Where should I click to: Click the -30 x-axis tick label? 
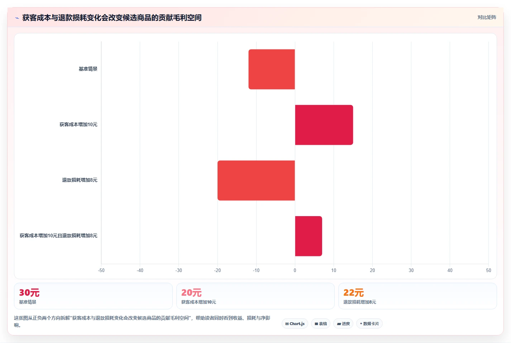point(179,270)
